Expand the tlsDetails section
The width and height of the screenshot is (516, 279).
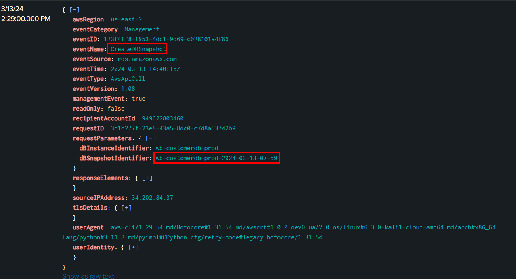(x=126, y=208)
